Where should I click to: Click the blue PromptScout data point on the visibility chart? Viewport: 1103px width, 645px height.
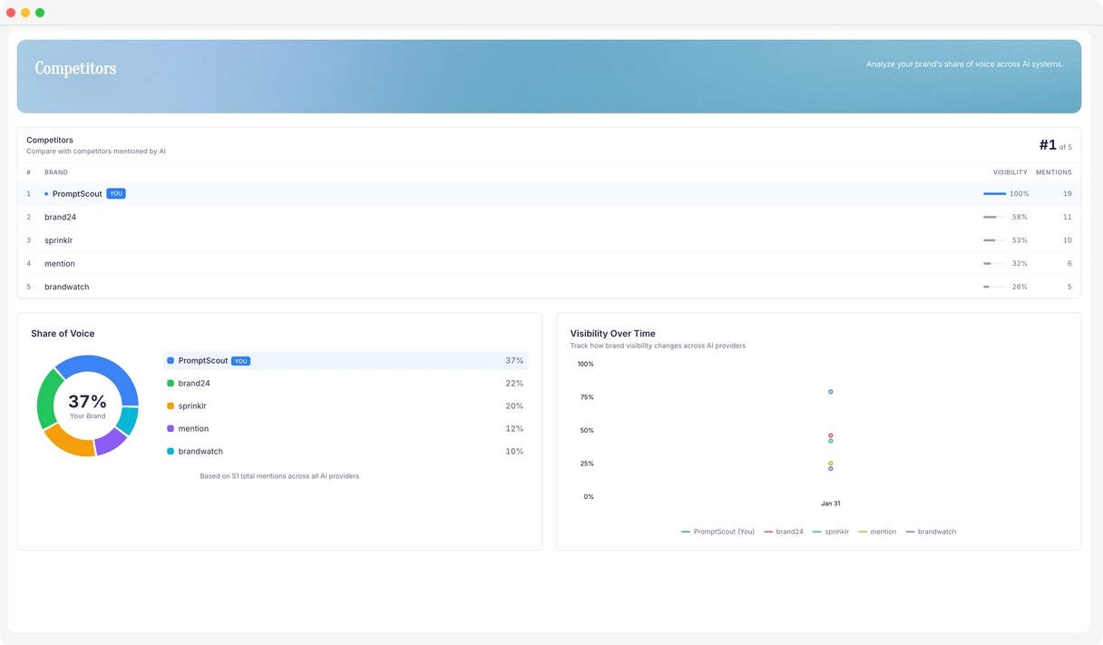pyautogui.click(x=830, y=391)
